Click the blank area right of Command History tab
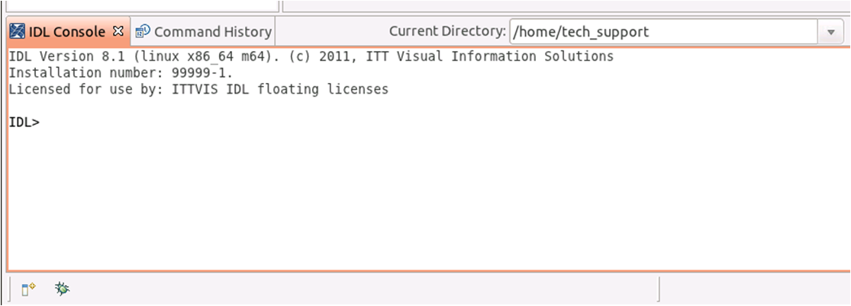Screen dimensions: 851x306 point(328,32)
